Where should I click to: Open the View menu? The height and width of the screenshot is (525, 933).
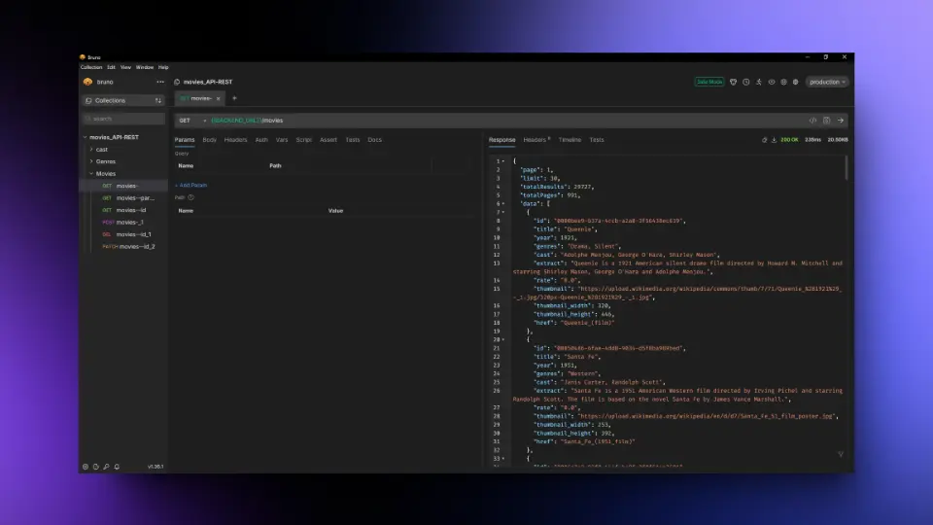[x=125, y=67]
